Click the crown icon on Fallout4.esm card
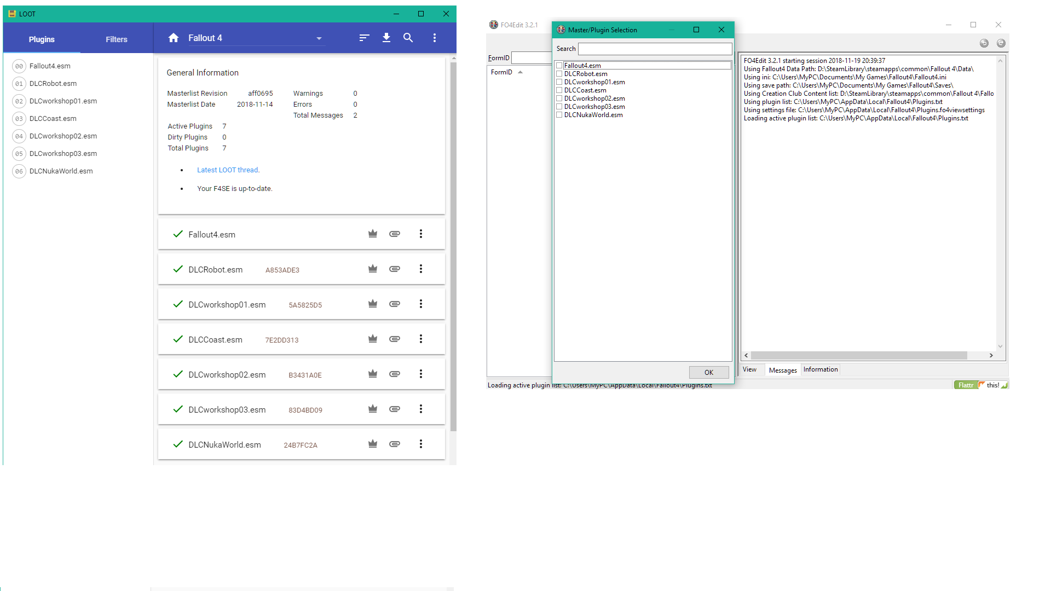 click(x=373, y=234)
